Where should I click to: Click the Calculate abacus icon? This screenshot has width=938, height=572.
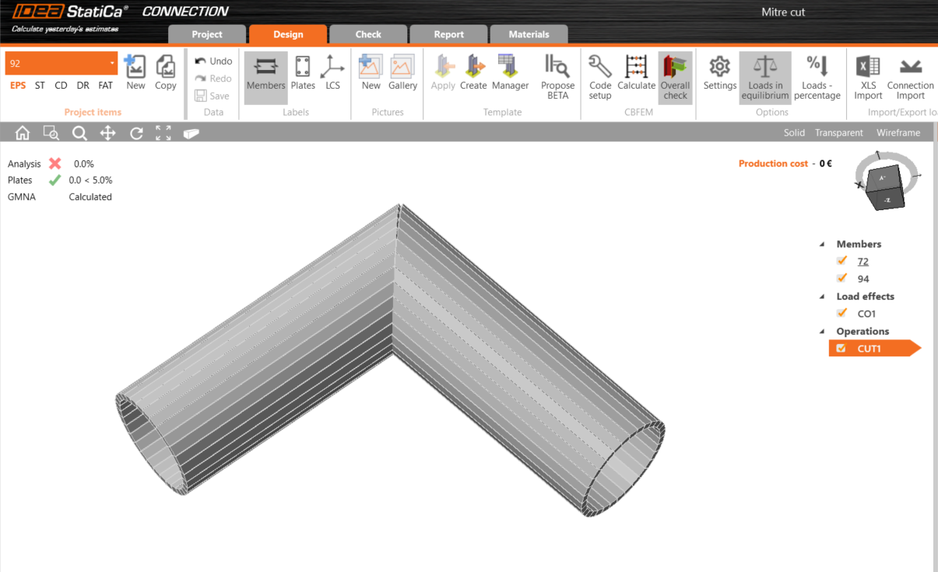pos(636,68)
